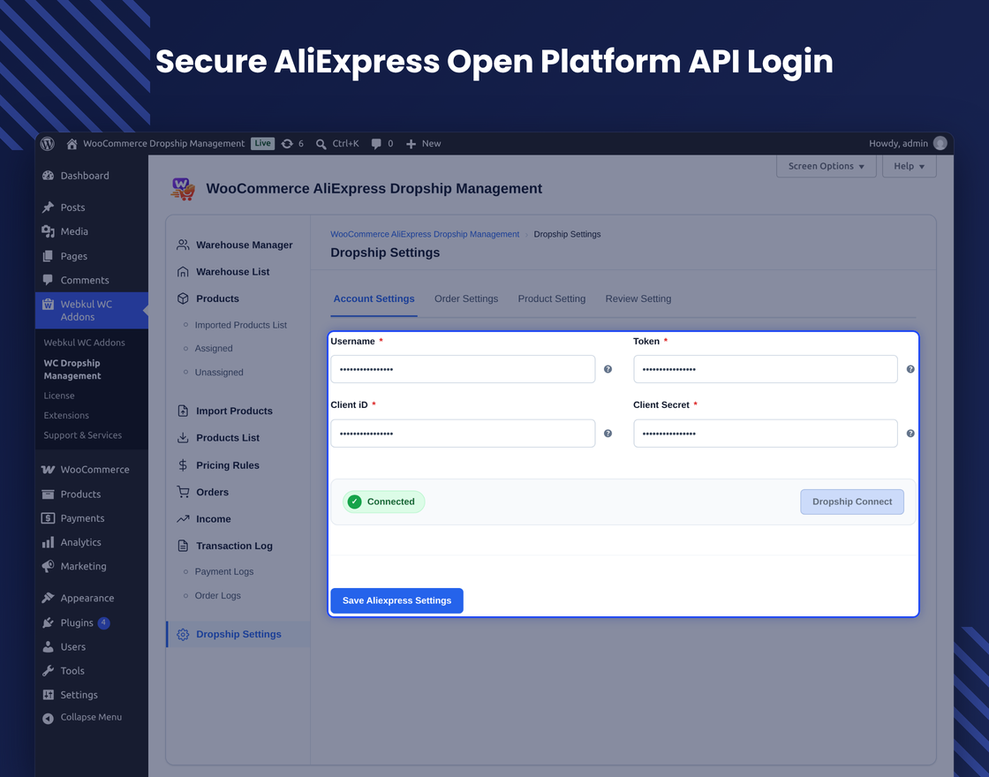The width and height of the screenshot is (989, 777).
Task: Focus the Client iD input field
Action: click(463, 434)
